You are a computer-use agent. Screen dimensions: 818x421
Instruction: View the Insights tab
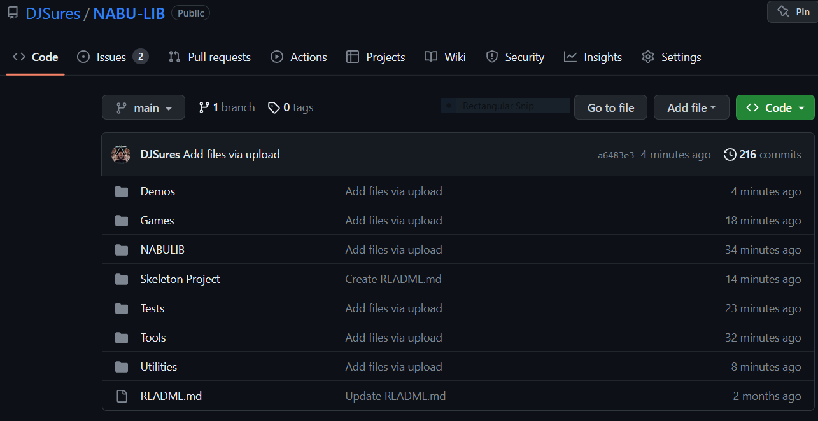tap(593, 57)
